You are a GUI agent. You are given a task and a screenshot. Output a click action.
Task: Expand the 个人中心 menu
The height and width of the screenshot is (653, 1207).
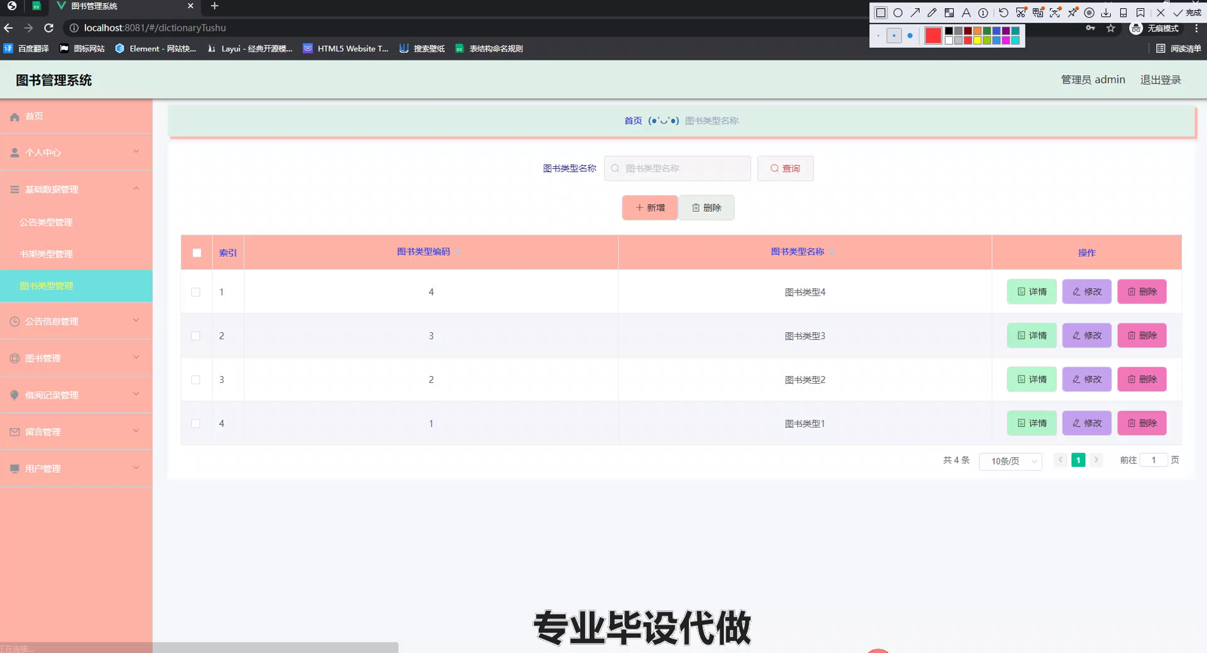coord(76,152)
